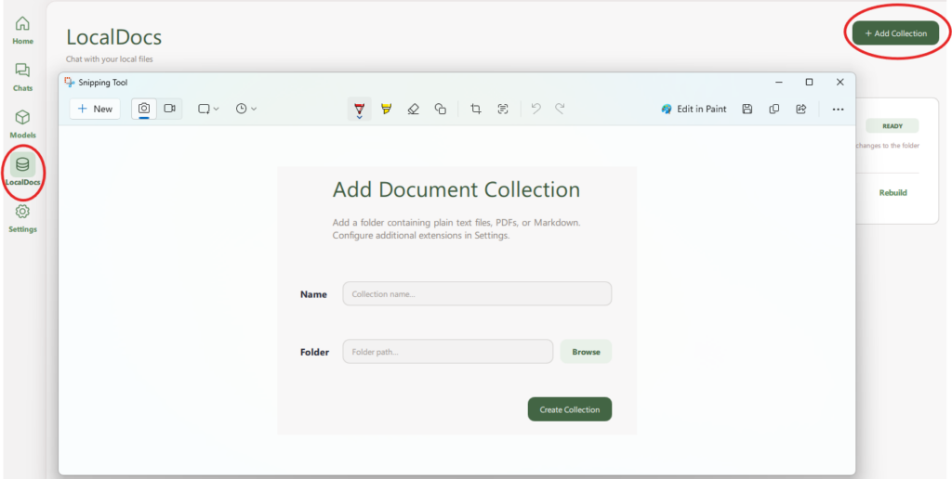The image size is (952, 479).
Task: Select the yellow highlighter tool
Action: coord(387,109)
